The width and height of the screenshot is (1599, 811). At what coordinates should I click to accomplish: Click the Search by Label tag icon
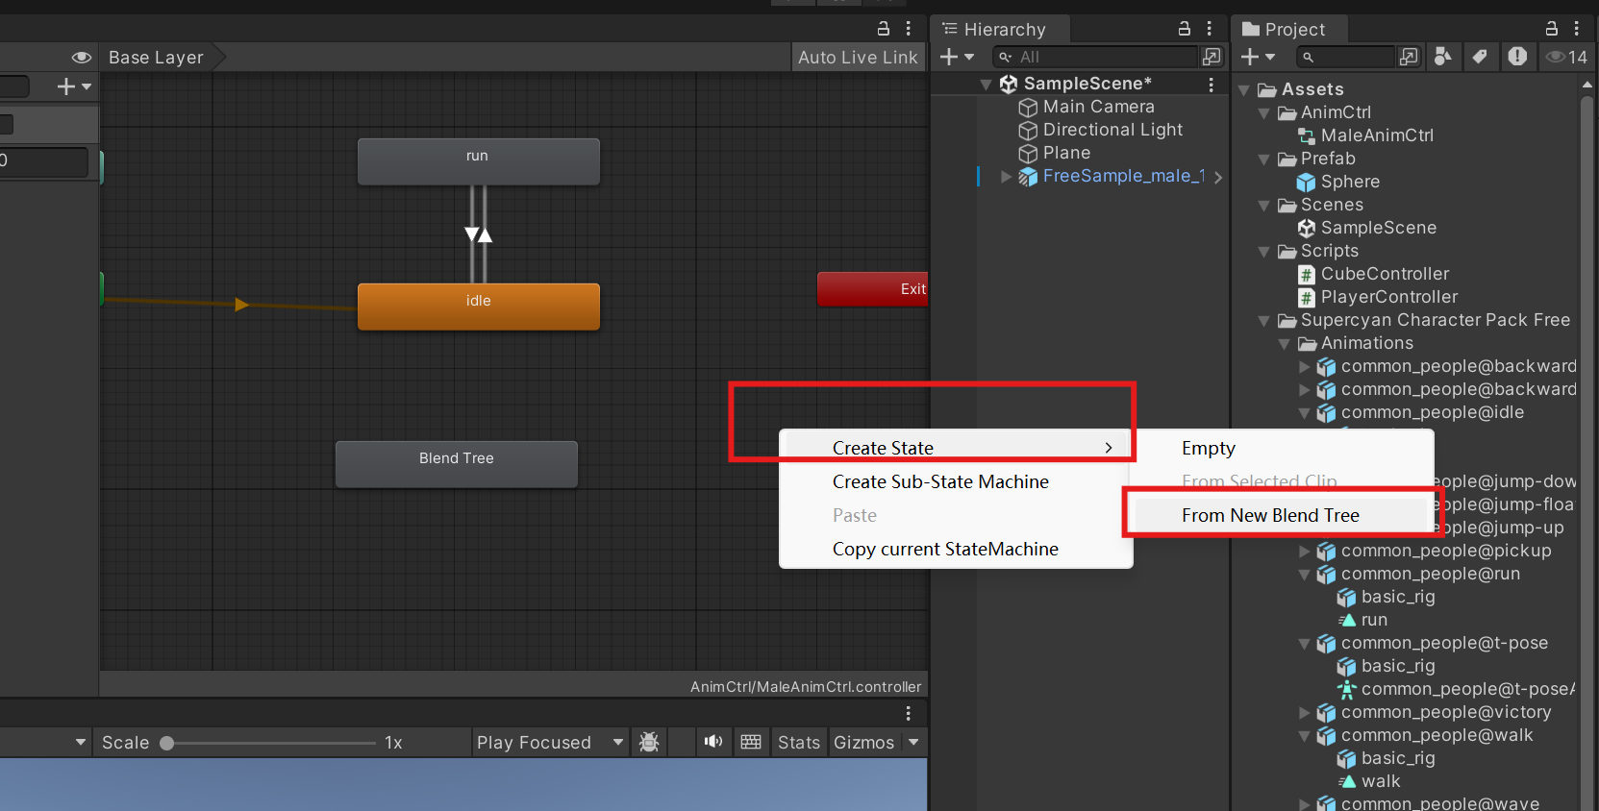(x=1480, y=58)
